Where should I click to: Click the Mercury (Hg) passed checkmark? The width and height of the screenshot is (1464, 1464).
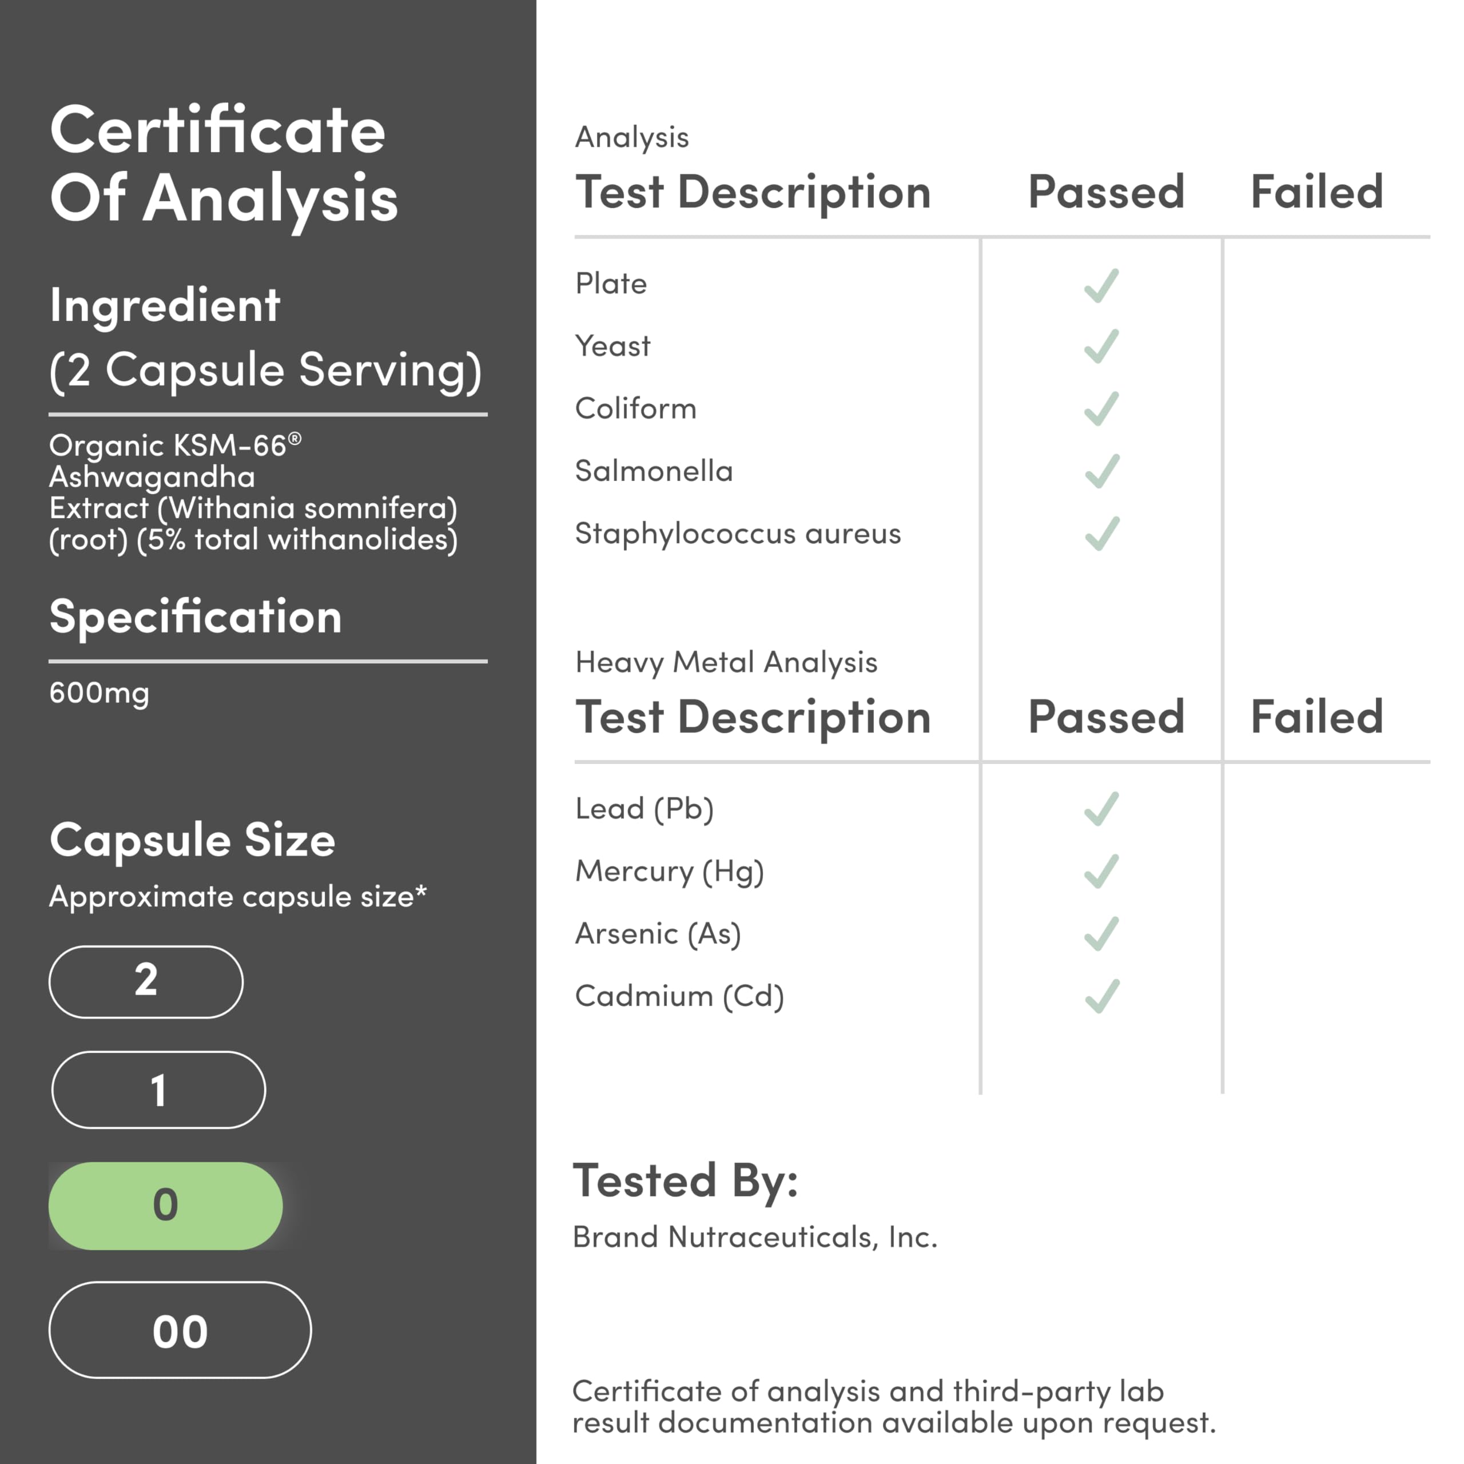(x=1101, y=872)
